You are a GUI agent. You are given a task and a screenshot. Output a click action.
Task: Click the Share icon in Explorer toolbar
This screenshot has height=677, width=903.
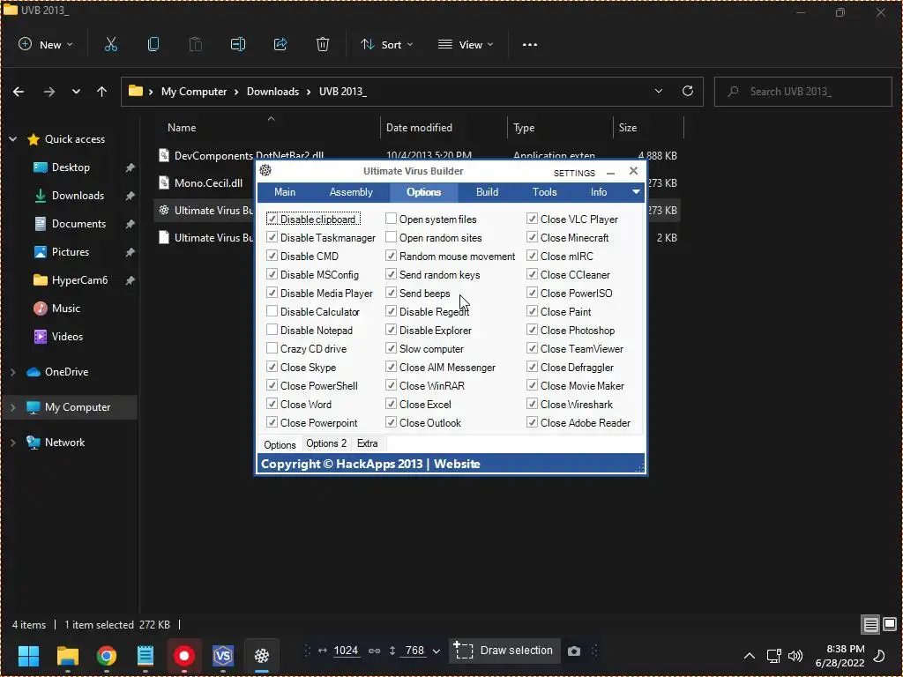point(280,44)
